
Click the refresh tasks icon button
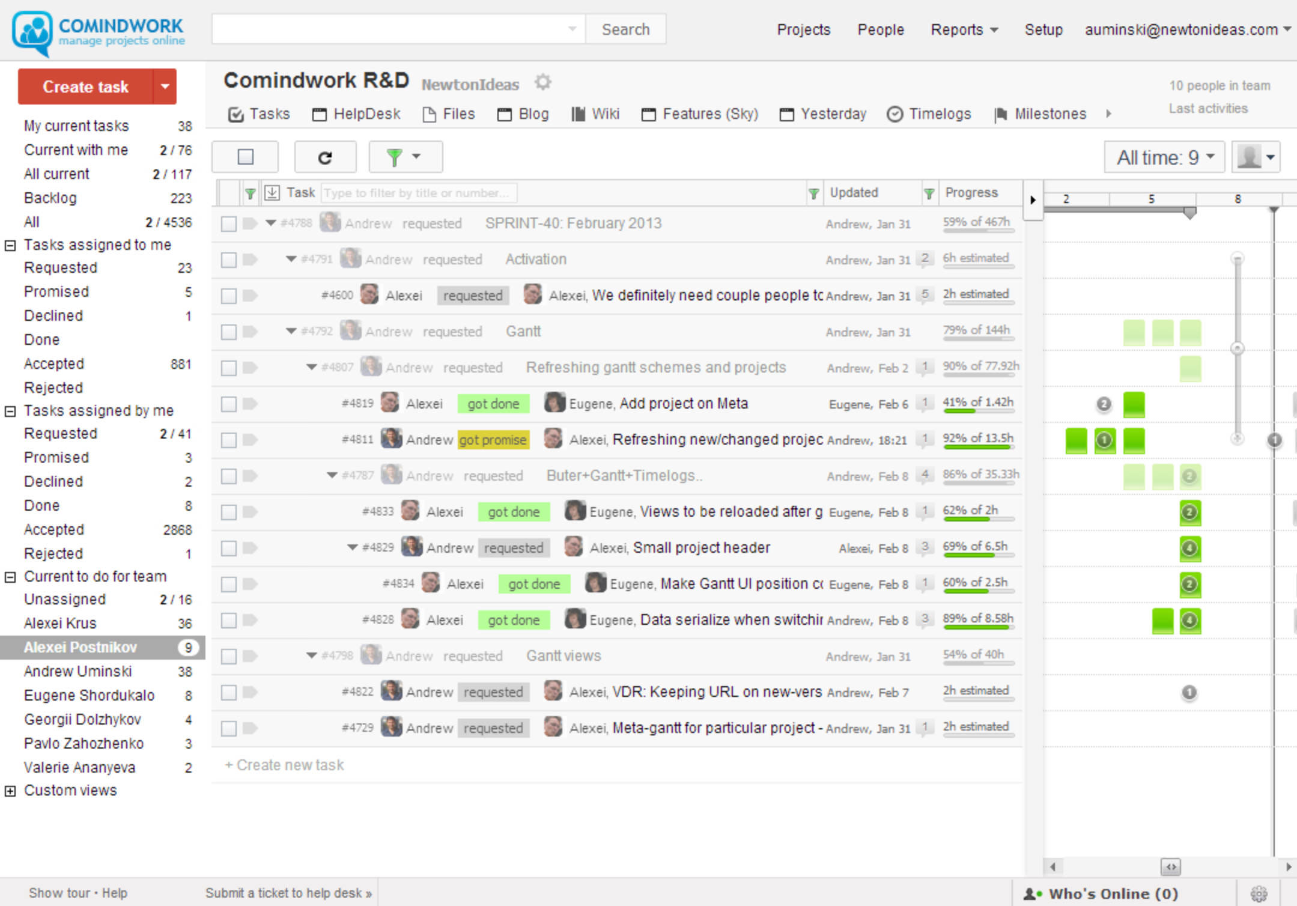coord(325,157)
